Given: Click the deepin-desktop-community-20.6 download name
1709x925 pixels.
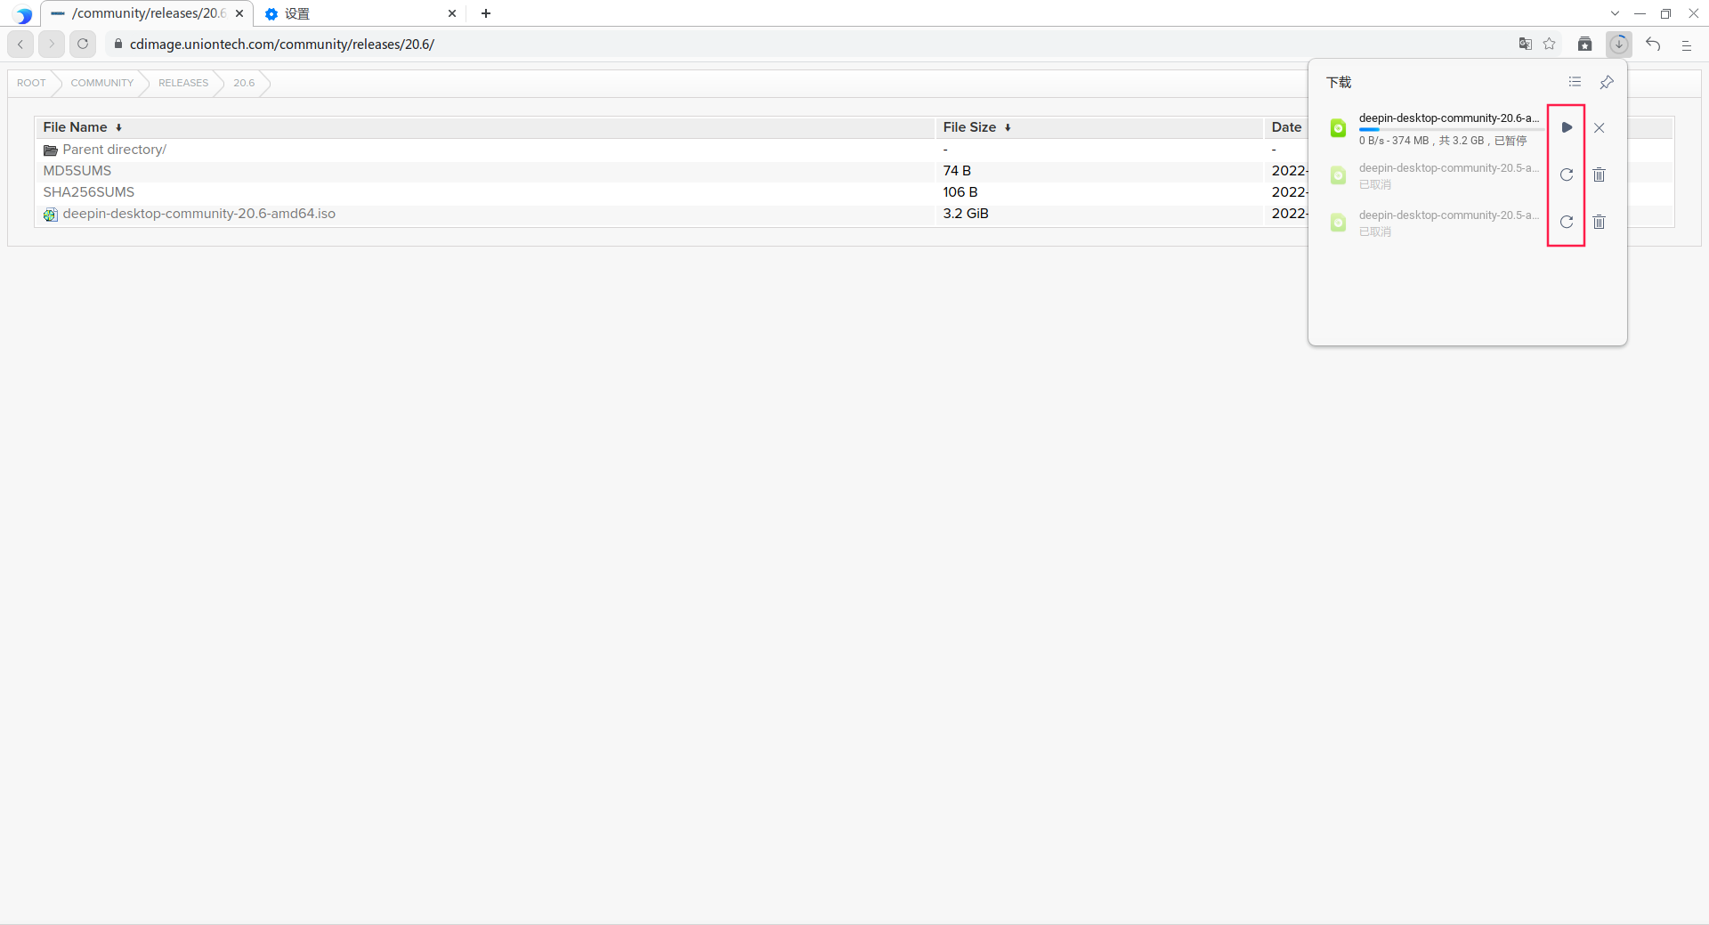Looking at the screenshot, I should 1449,118.
